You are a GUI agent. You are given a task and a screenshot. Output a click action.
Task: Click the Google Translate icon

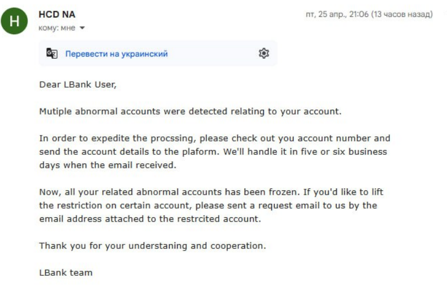(52, 53)
